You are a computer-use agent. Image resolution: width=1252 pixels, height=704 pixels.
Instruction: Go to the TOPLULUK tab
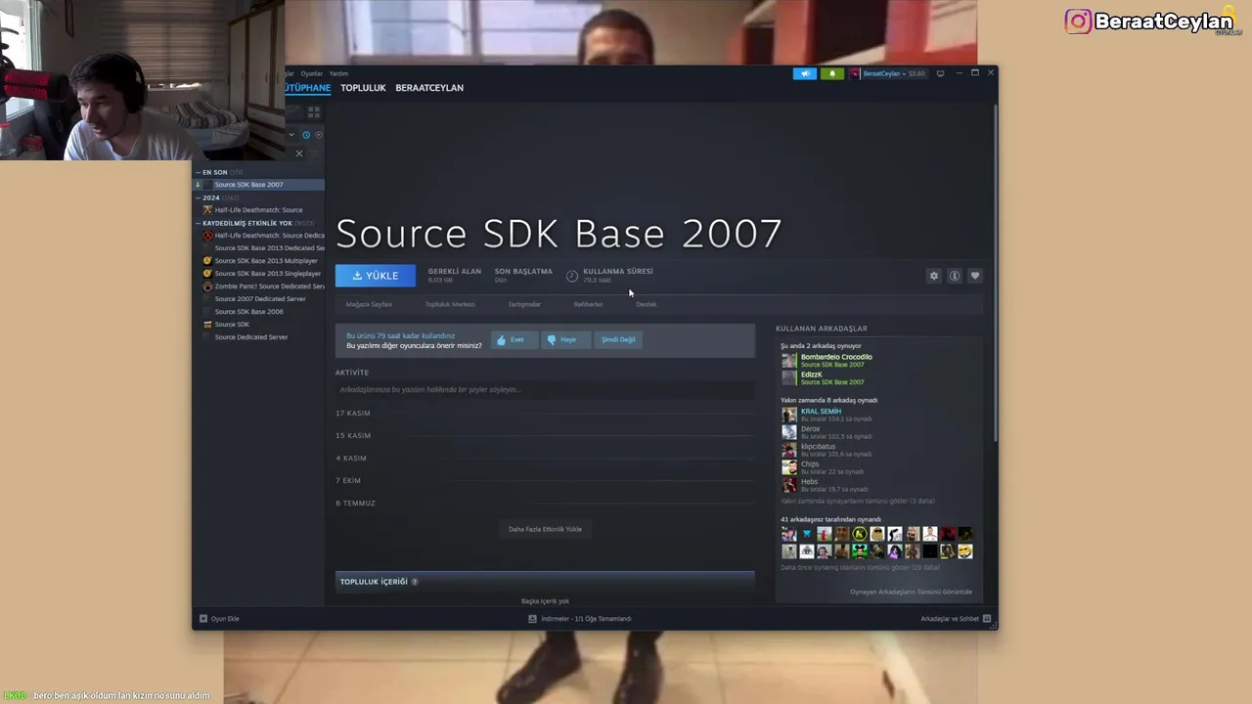coord(363,88)
